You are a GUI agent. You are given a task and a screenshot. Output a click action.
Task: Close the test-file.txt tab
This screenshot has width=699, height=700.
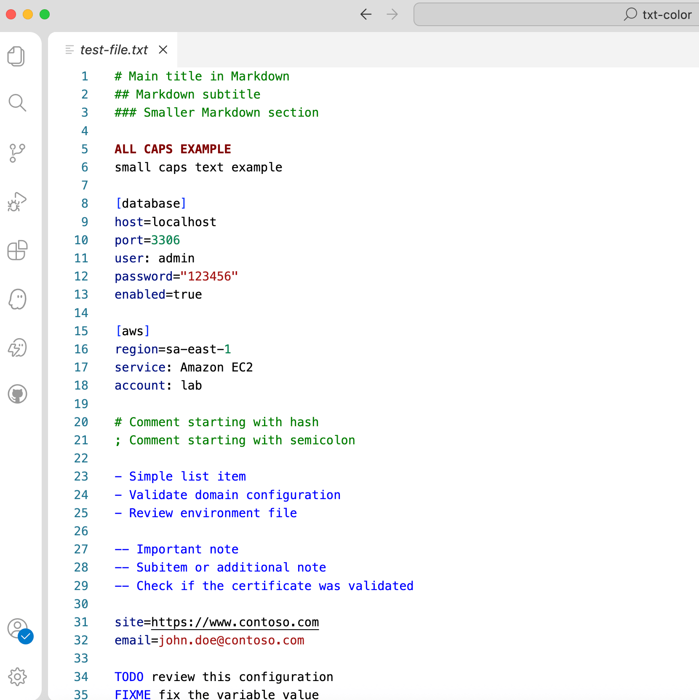point(163,50)
